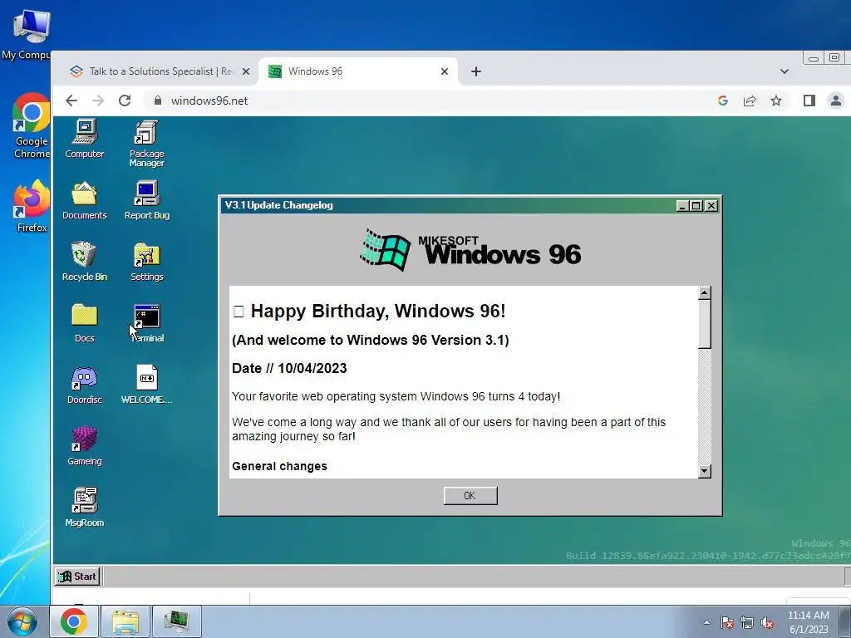
Task: Click the General changes heading
Action: point(279,467)
